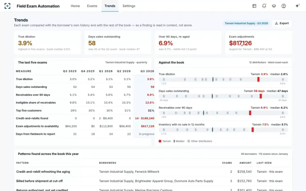Open Billed before shipment at cut-off pattern row
Screen dimensions: 306x191
153,181
